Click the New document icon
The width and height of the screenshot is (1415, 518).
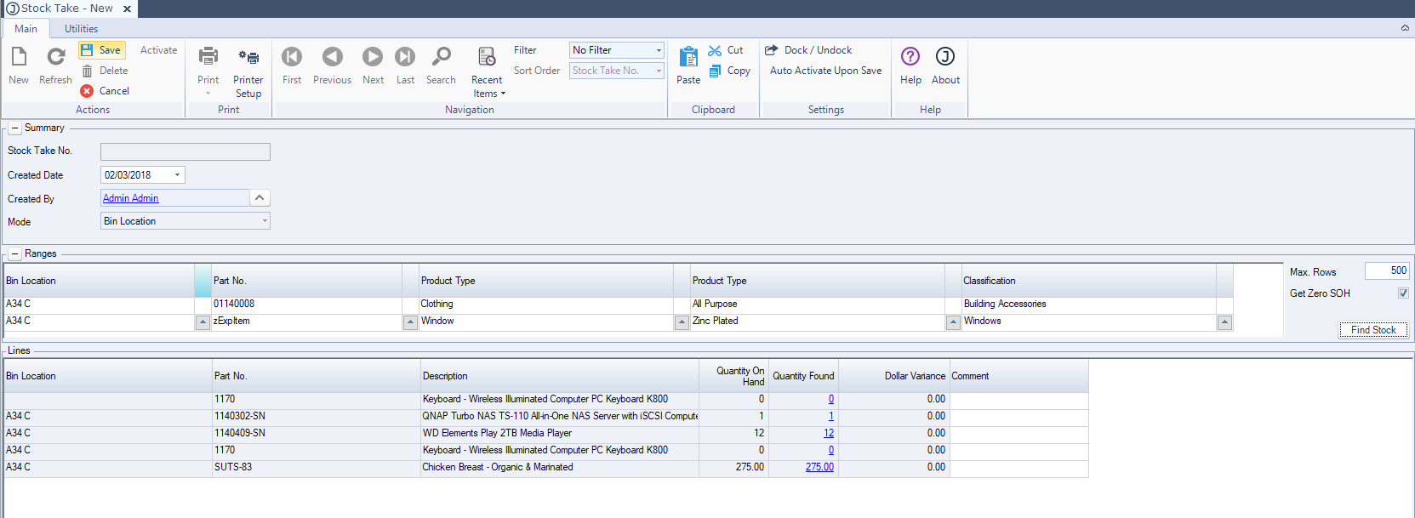coord(19,57)
